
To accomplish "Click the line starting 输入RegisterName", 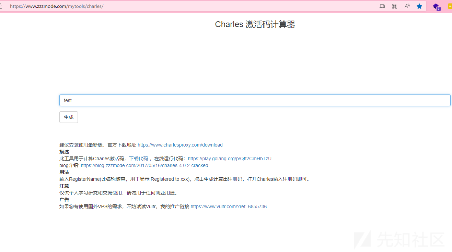I will pos(185,179).
